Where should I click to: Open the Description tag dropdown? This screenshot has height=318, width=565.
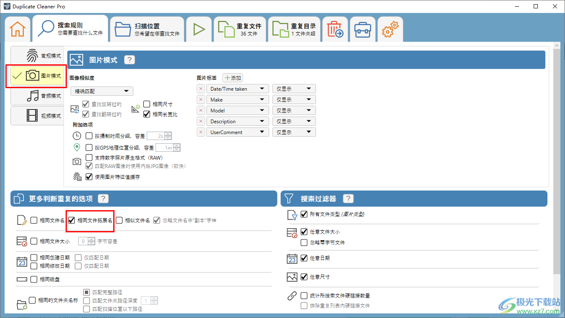pos(237,122)
